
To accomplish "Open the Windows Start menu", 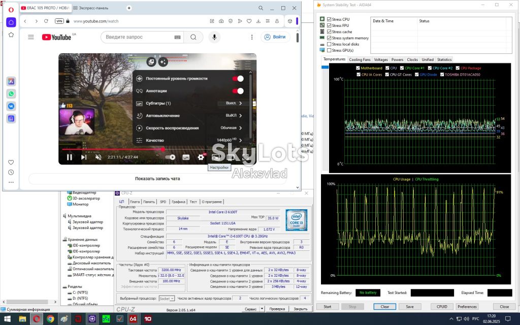I will (x=7, y=319).
